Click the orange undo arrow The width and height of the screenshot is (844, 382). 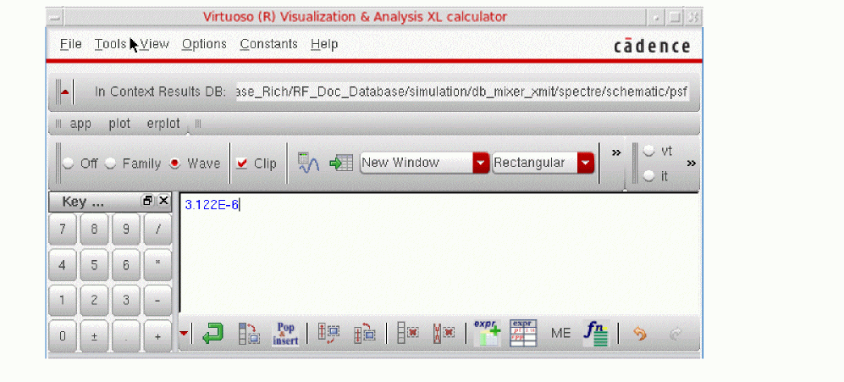coord(639,335)
